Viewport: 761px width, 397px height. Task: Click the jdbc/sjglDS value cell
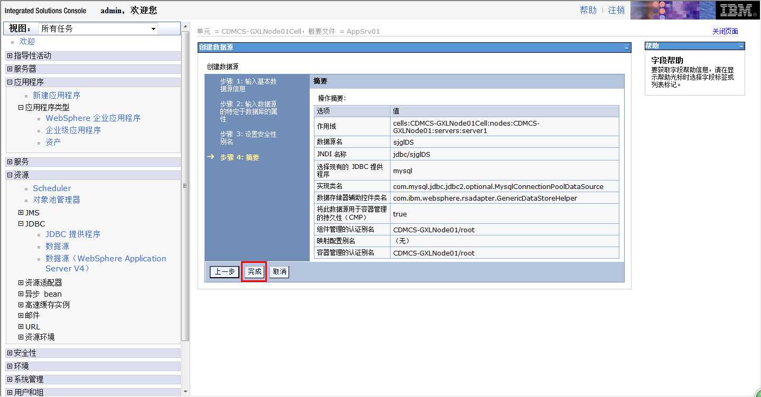click(x=505, y=154)
